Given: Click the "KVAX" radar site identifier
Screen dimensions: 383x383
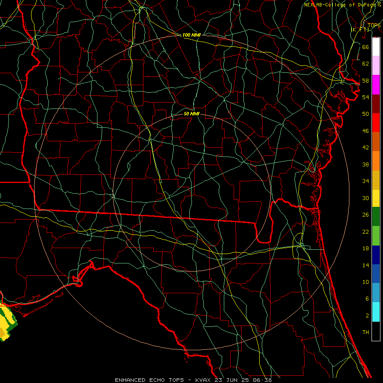Looking at the screenshot, I should [x=204, y=380].
